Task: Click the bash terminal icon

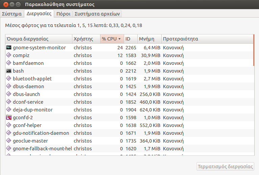Action: click(9, 71)
